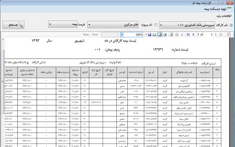
Task: Click the مزایای ماهانه column header
Action: (47, 72)
